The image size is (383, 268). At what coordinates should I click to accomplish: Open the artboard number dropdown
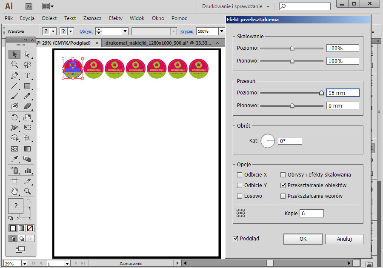pyautogui.click(x=67, y=264)
